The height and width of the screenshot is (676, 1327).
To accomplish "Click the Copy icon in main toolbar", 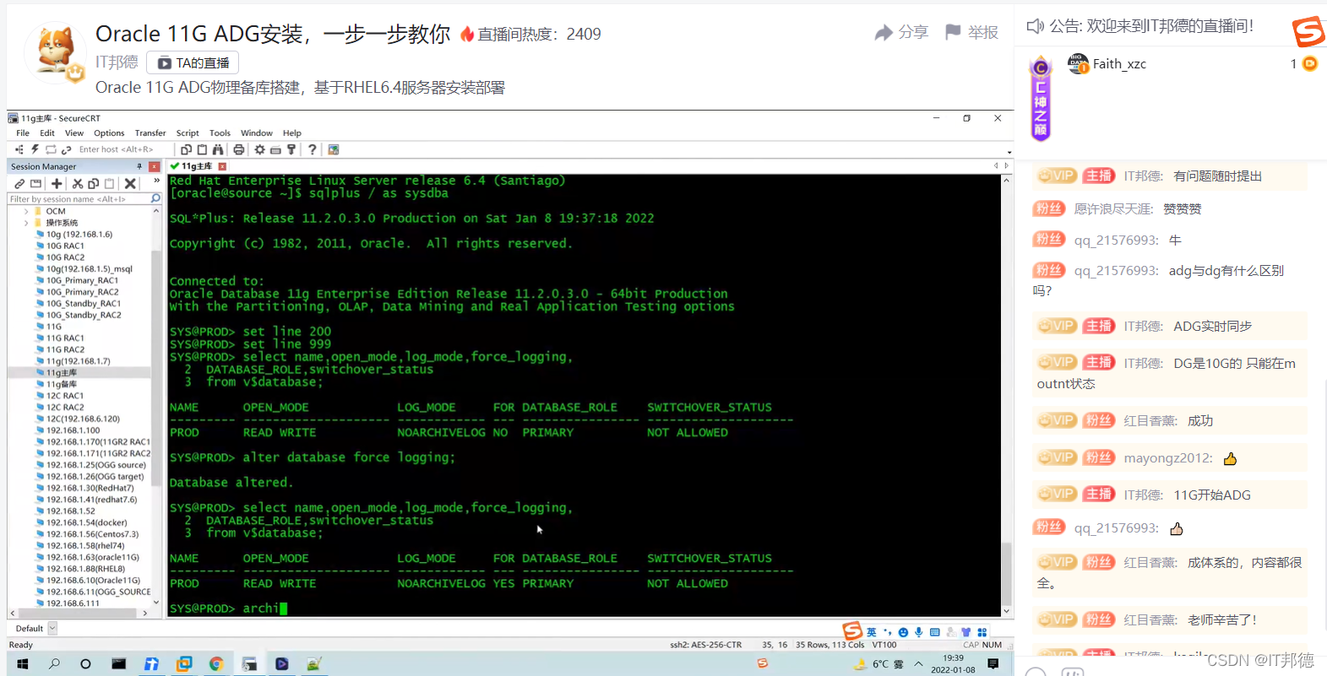I will [x=186, y=149].
